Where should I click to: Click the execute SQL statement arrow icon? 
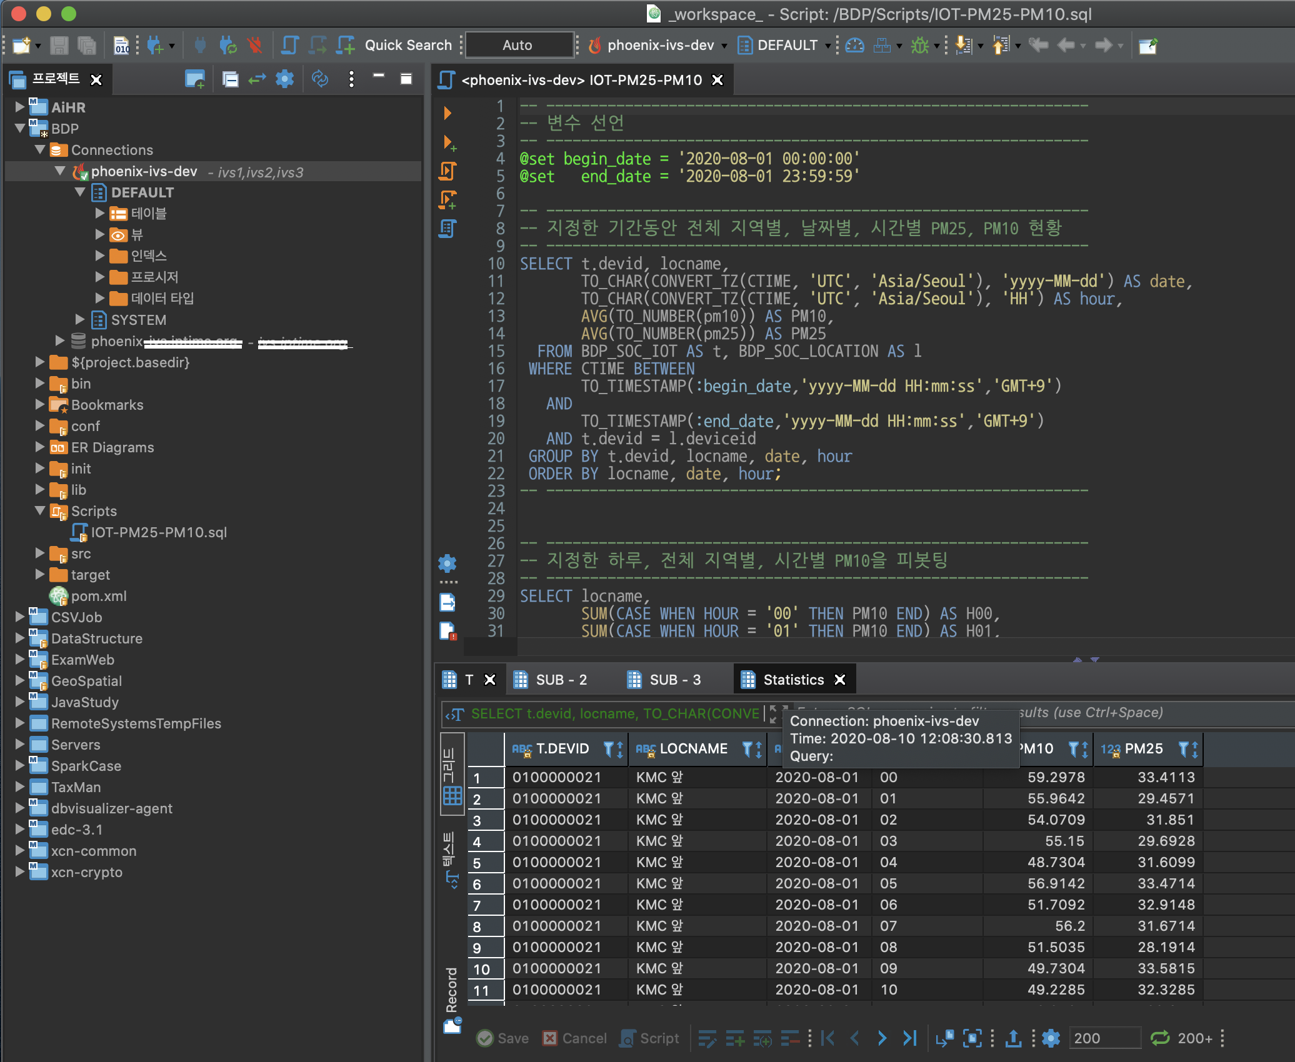coord(447,113)
